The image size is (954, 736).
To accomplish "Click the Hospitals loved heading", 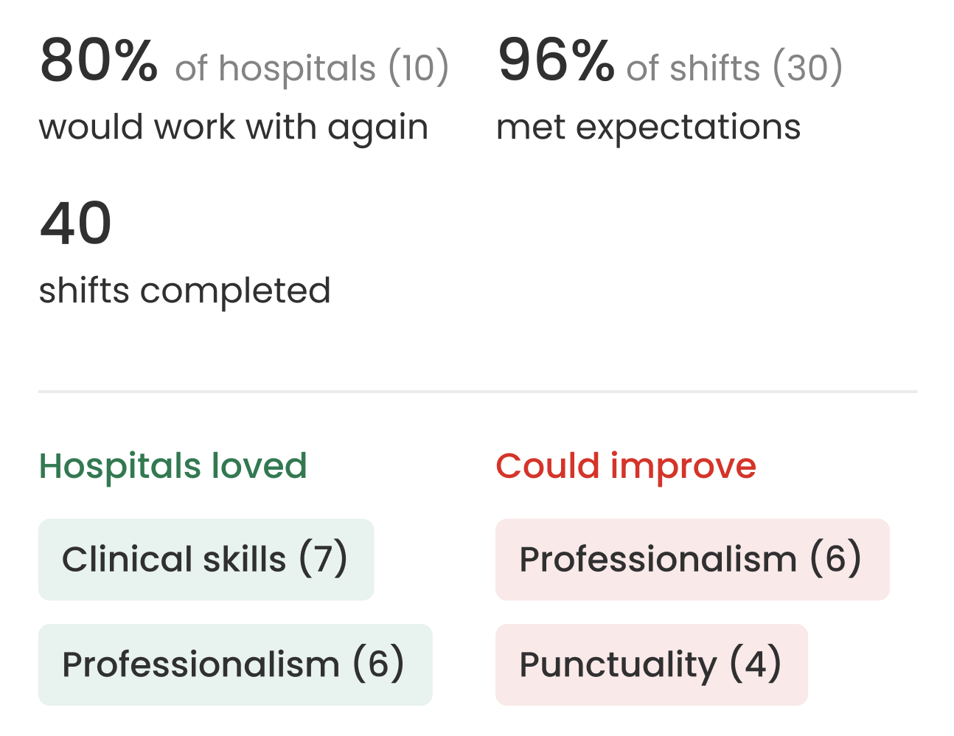I will [x=173, y=466].
